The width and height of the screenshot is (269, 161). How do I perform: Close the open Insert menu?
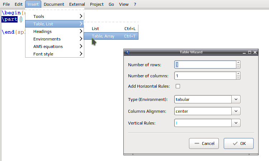click(x=33, y=4)
